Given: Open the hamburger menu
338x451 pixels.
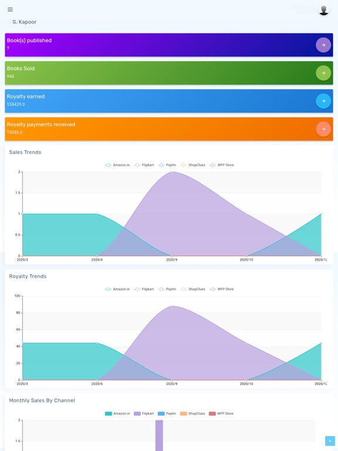Looking at the screenshot, I should tap(10, 9).
